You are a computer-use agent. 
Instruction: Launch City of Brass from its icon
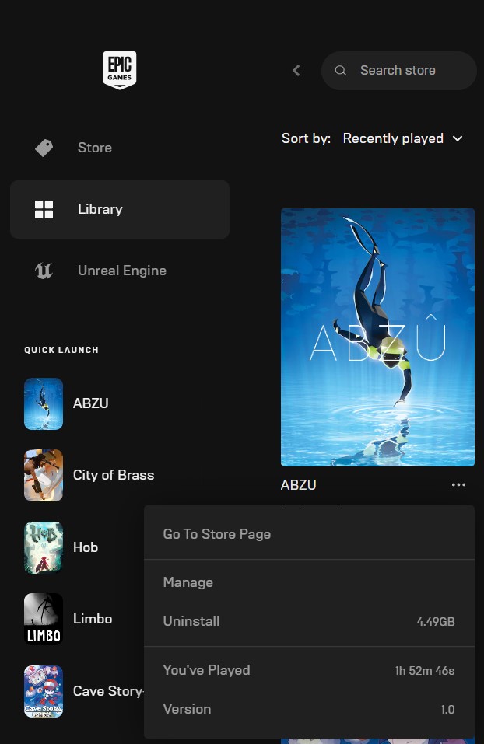coord(44,476)
